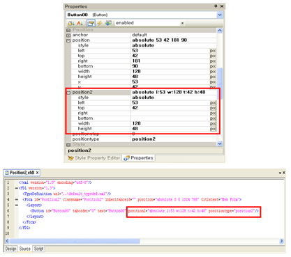
Task: Switch to the Properties tab
Action: point(139,158)
